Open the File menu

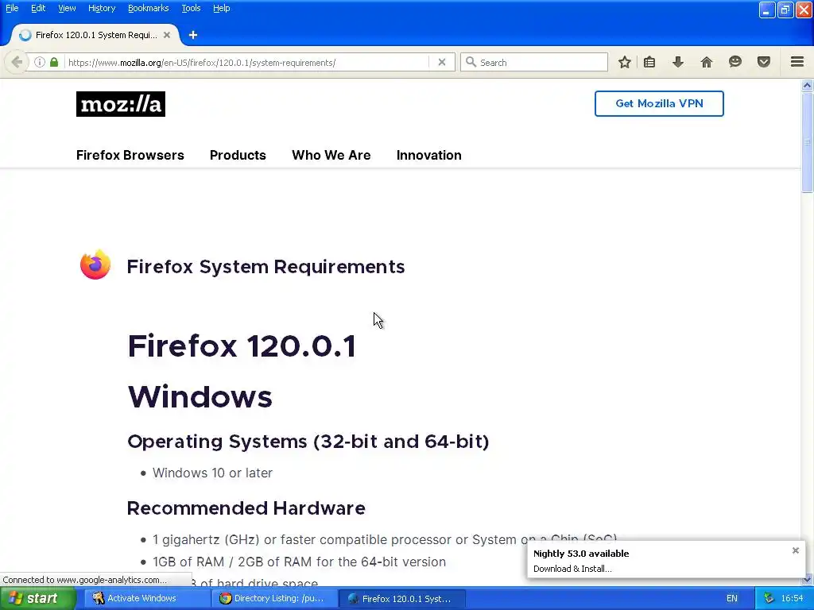point(12,8)
